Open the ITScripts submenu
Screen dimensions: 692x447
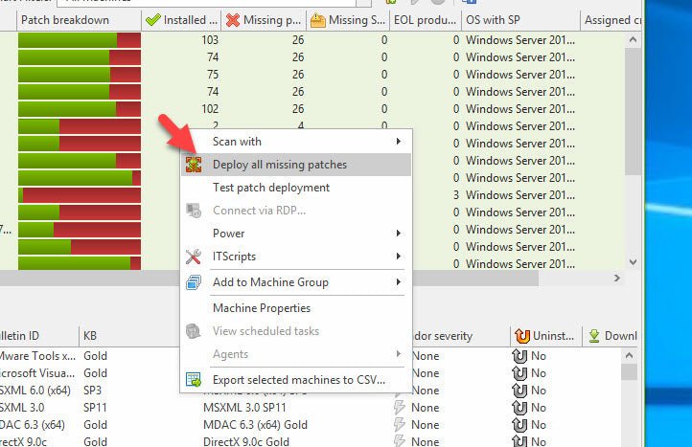pyautogui.click(x=296, y=257)
